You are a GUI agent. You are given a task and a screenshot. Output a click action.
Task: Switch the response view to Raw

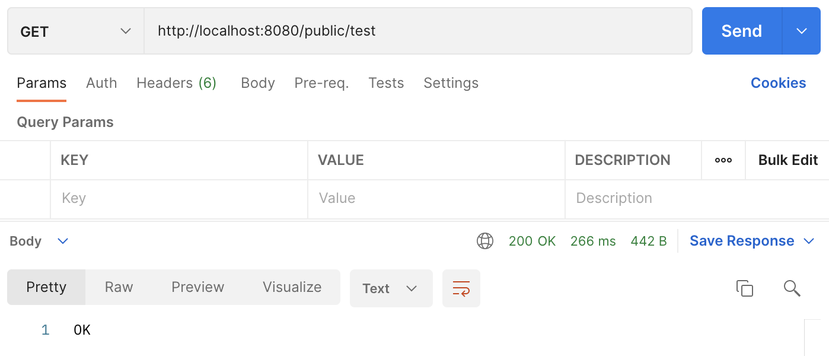pos(119,287)
